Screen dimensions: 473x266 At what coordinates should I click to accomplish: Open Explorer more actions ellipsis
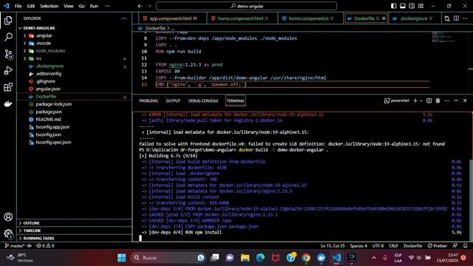tap(124, 18)
